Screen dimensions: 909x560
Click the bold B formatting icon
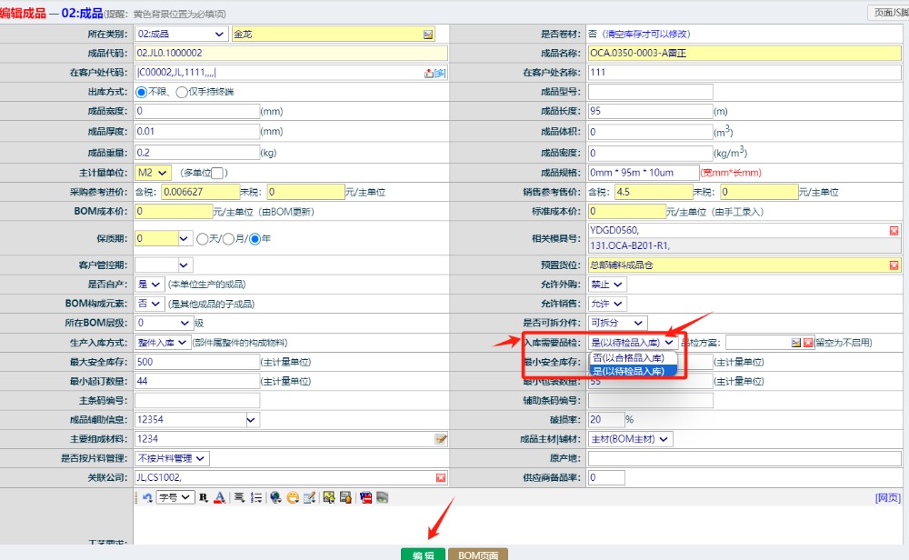(203, 497)
